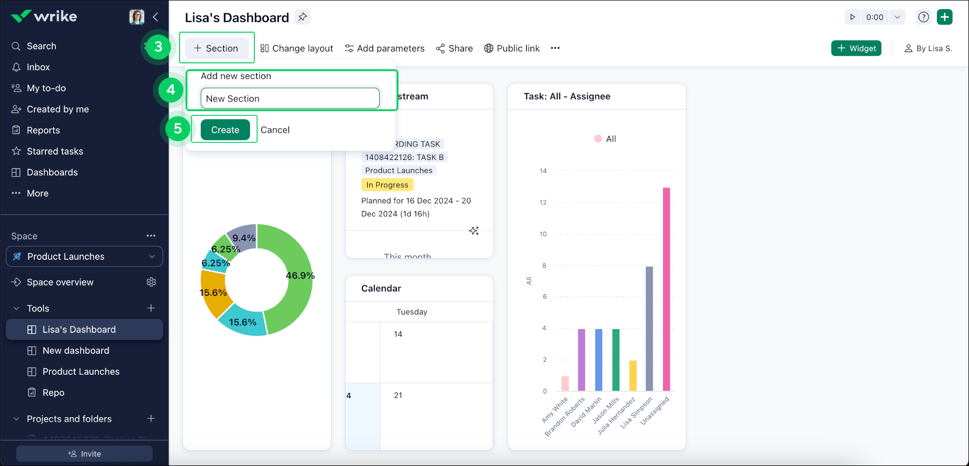Open the Product Launches space dropdown

(x=84, y=257)
